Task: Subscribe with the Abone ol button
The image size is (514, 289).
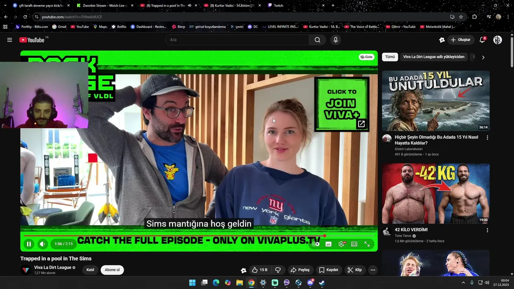Action: point(112,270)
